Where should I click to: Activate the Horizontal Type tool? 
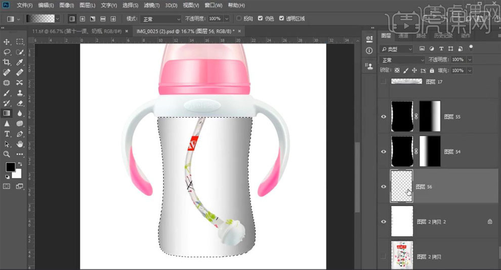7,134
